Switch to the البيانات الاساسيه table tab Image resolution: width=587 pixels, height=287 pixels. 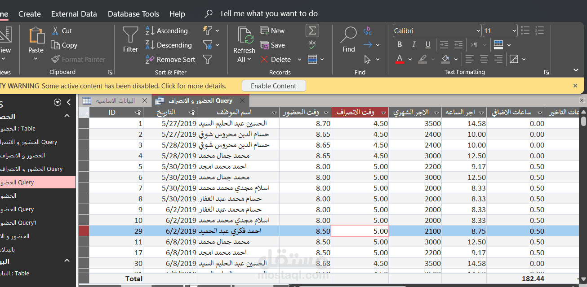point(115,101)
